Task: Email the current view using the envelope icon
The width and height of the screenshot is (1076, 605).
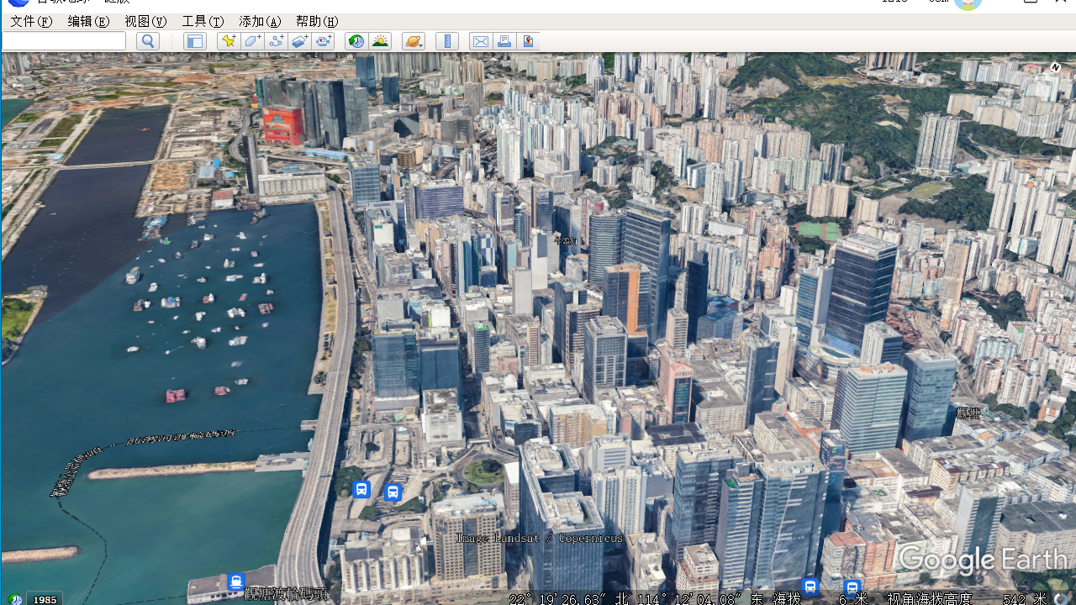Action: [480, 41]
